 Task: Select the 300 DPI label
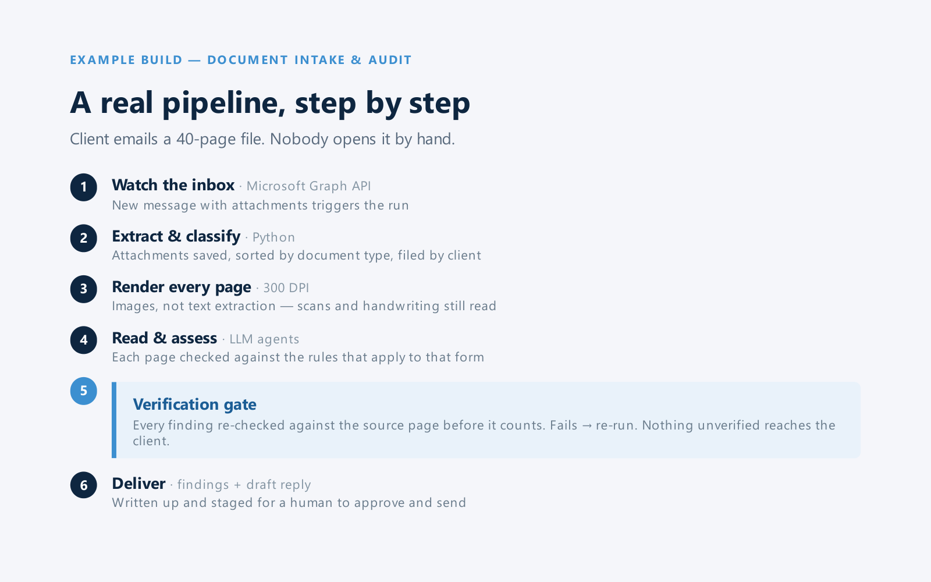pos(286,288)
